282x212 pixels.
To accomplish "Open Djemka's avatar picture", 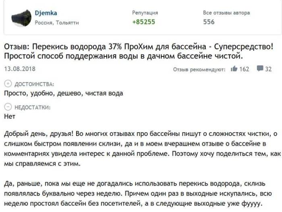I will tap(21, 18).
